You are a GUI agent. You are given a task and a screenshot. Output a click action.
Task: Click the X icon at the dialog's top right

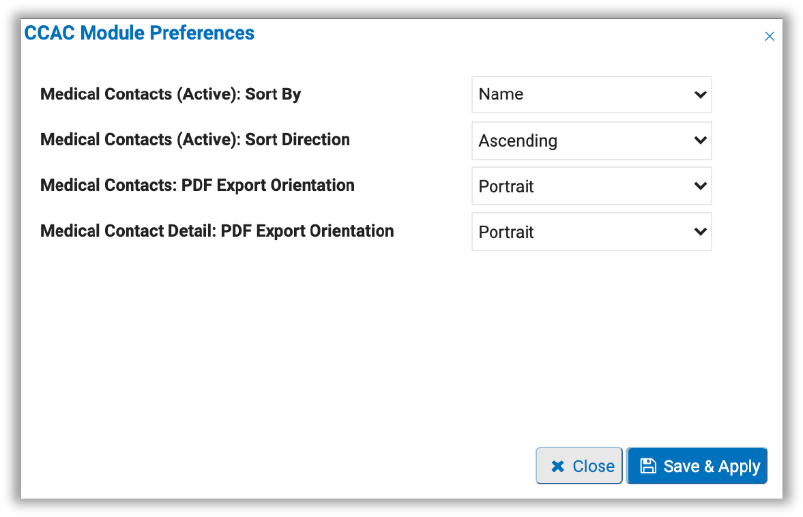click(x=770, y=36)
